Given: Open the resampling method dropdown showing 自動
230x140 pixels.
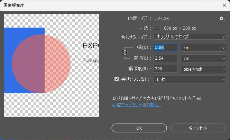Looking at the screenshot, I should (x=190, y=79).
